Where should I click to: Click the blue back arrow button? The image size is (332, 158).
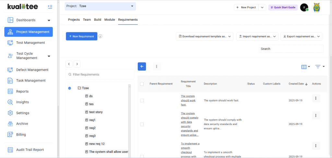pos(142,66)
